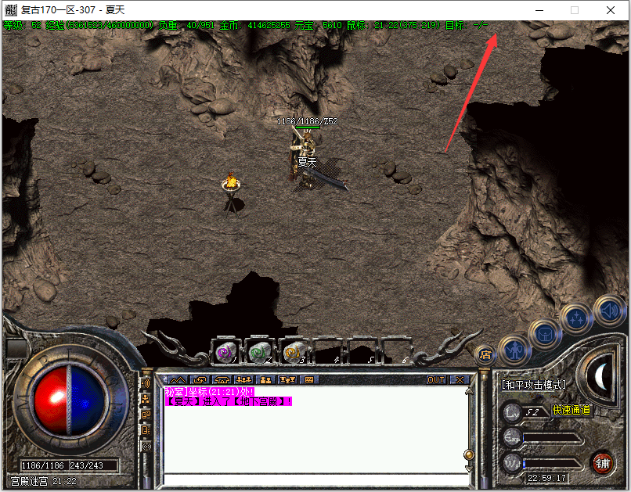Toggle the guild chat channel icon
Viewport: 631px width, 492px height.
(146, 415)
